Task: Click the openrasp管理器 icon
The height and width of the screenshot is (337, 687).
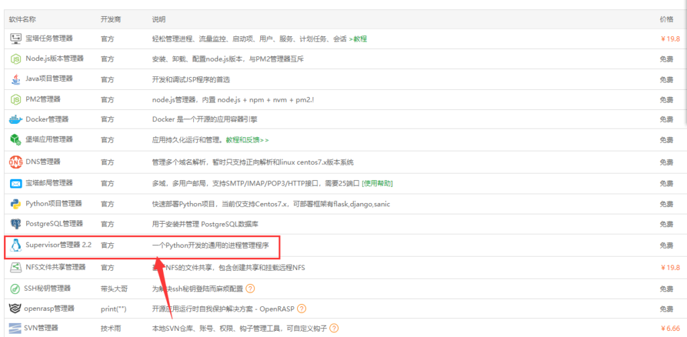Action: (x=15, y=309)
